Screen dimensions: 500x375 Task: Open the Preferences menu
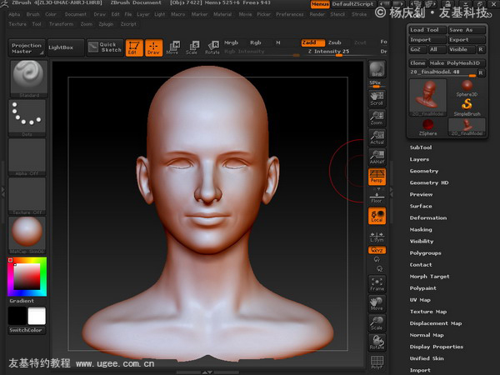[x=290, y=14]
